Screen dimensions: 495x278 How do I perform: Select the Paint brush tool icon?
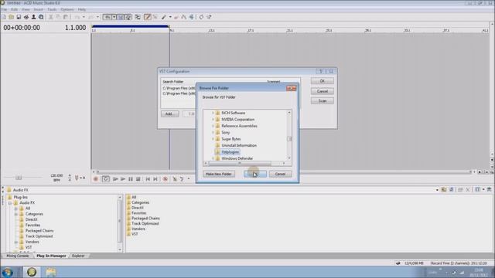pos(163,17)
